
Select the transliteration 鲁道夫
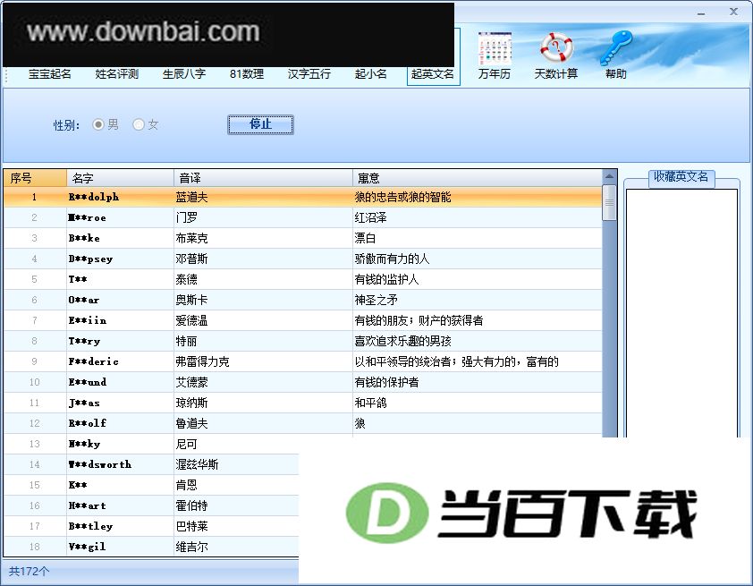tap(191, 424)
